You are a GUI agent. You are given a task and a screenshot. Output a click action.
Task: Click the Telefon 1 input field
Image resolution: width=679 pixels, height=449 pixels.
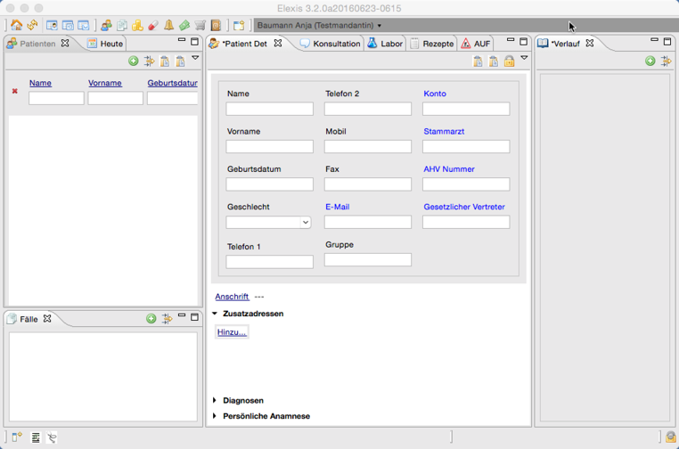269,262
